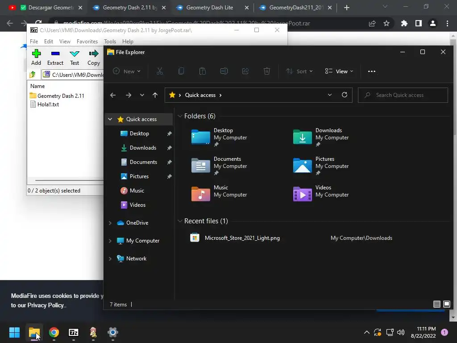The height and width of the screenshot is (343, 457).
Task: Click the Copy icon in File Explorer toolbar
Action: tap(181, 71)
